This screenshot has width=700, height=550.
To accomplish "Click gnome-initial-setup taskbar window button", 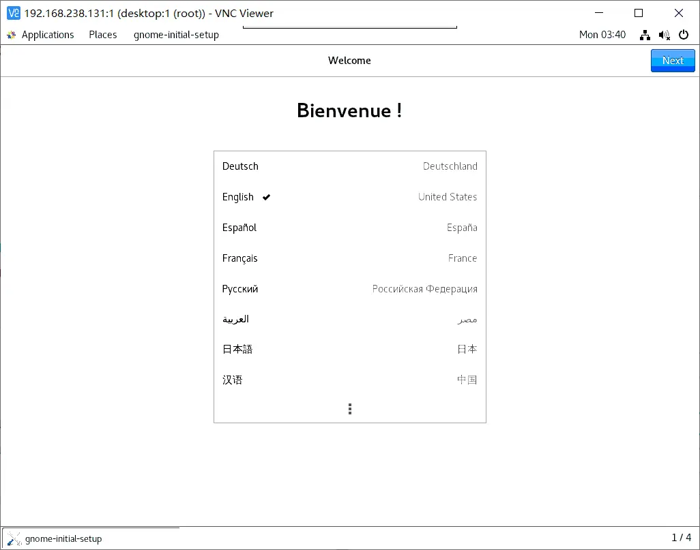I will [x=91, y=538].
